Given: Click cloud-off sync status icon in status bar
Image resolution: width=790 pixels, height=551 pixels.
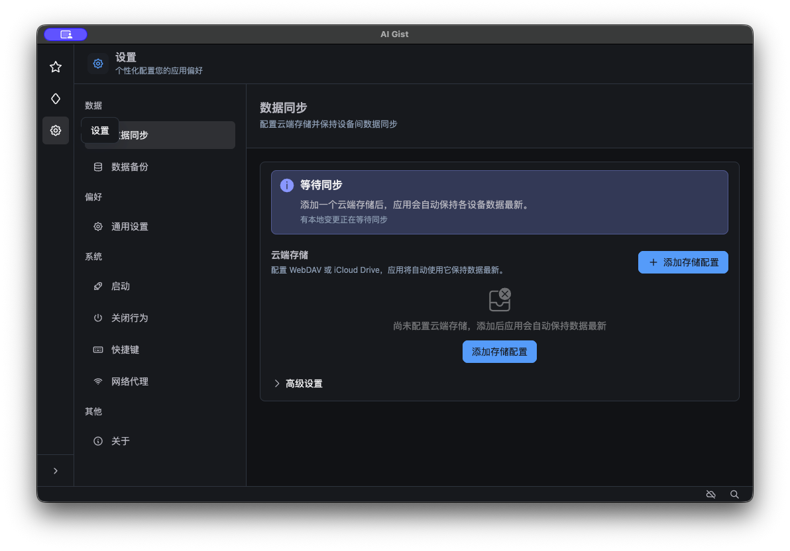Looking at the screenshot, I should point(711,494).
